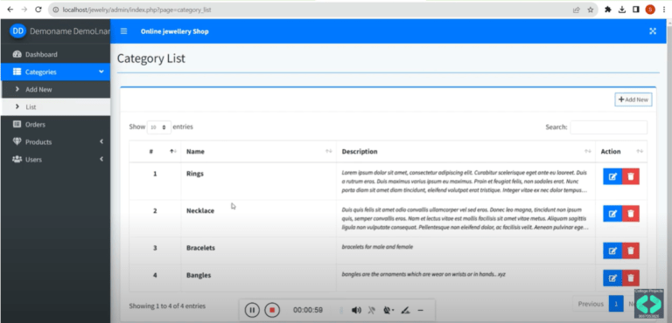Mute the recording speaker audio
The width and height of the screenshot is (672, 323).
click(356, 310)
